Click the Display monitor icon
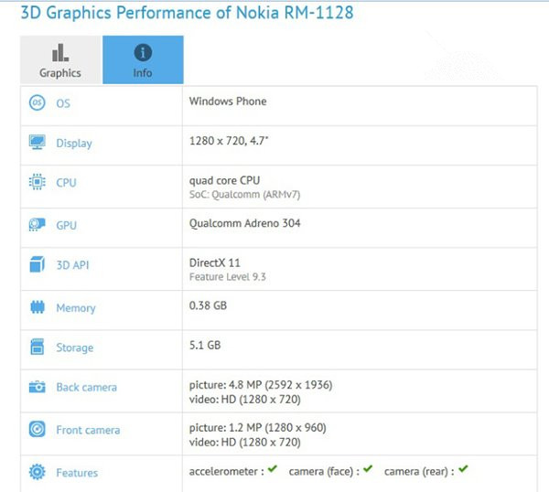549x492 pixels. [x=37, y=143]
